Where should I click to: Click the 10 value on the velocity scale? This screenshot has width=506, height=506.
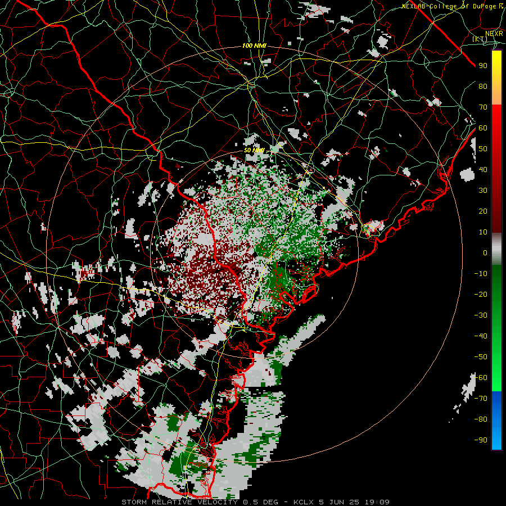[x=483, y=232]
